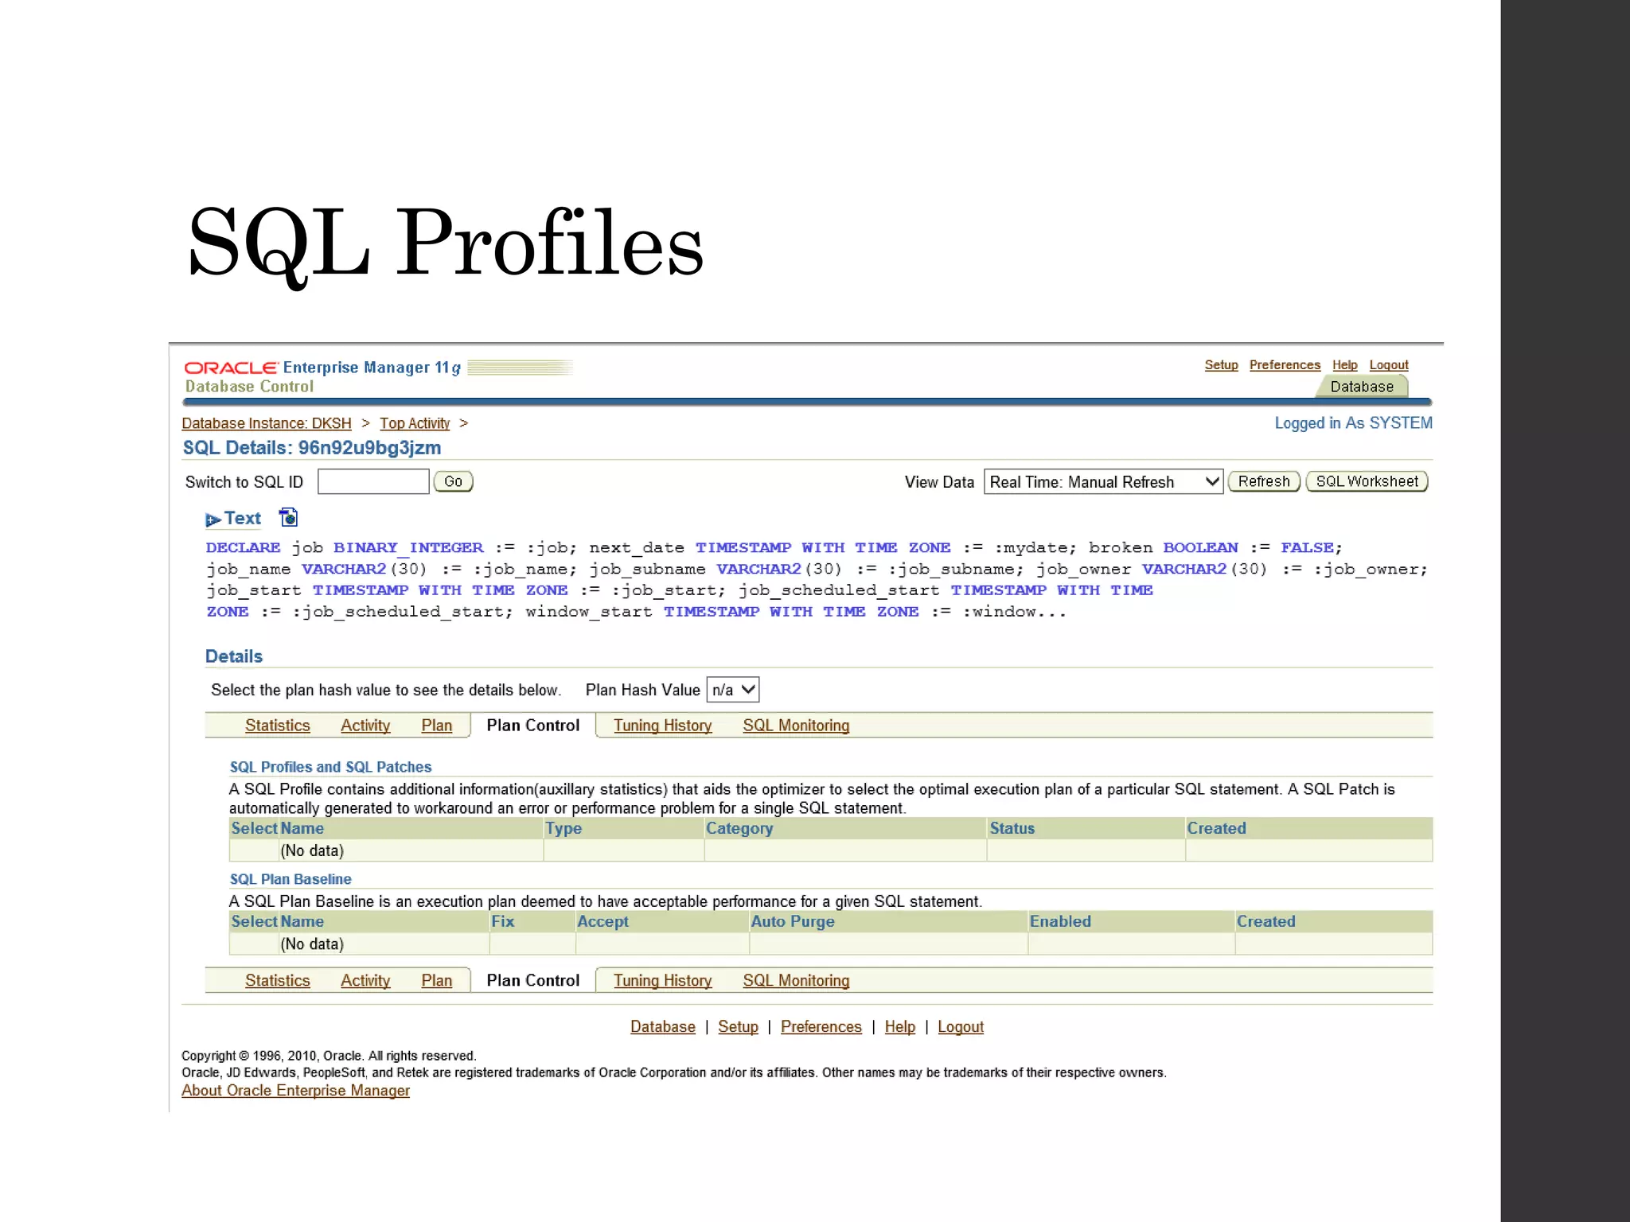Viewport: 1630px width, 1222px height.
Task: Switch to upper SQL Monitoring tab
Action: pos(796,726)
